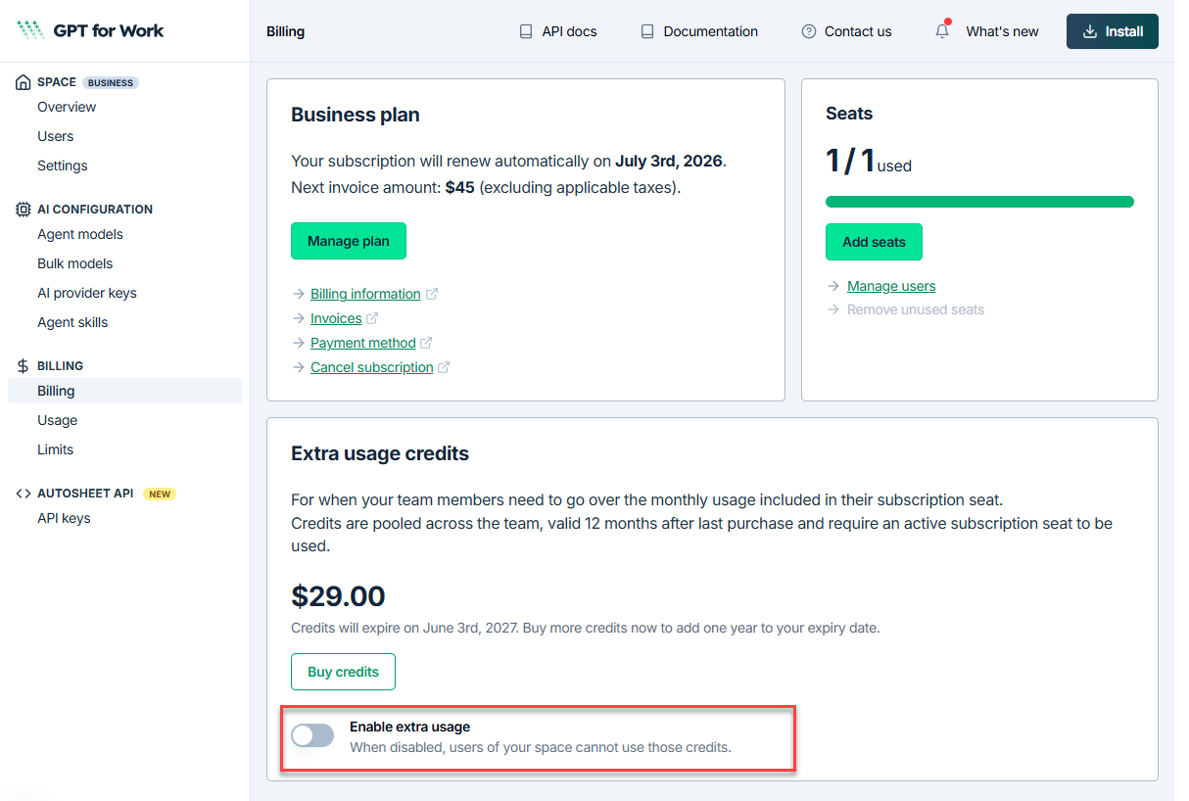Click the BUSINESS badge next to Space
1189x801 pixels.
tap(111, 82)
